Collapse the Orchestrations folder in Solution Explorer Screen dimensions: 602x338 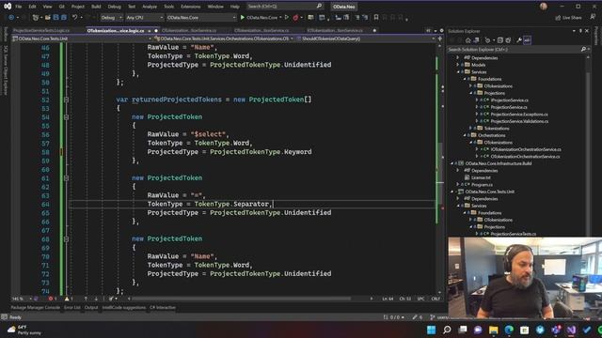464,135
